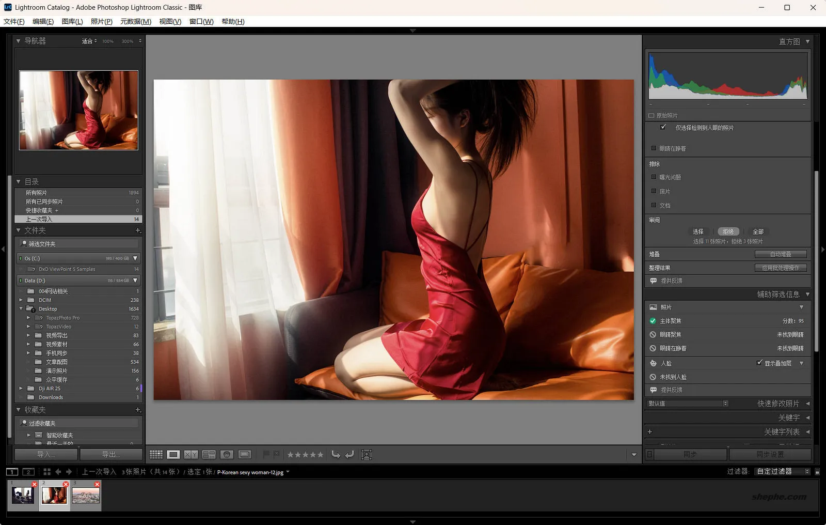Image resolution: width=826 pixels, height=525 pixels.
Task: Enable 曝光问题 exclusion checkbox
Action: (x=654, y=177)
